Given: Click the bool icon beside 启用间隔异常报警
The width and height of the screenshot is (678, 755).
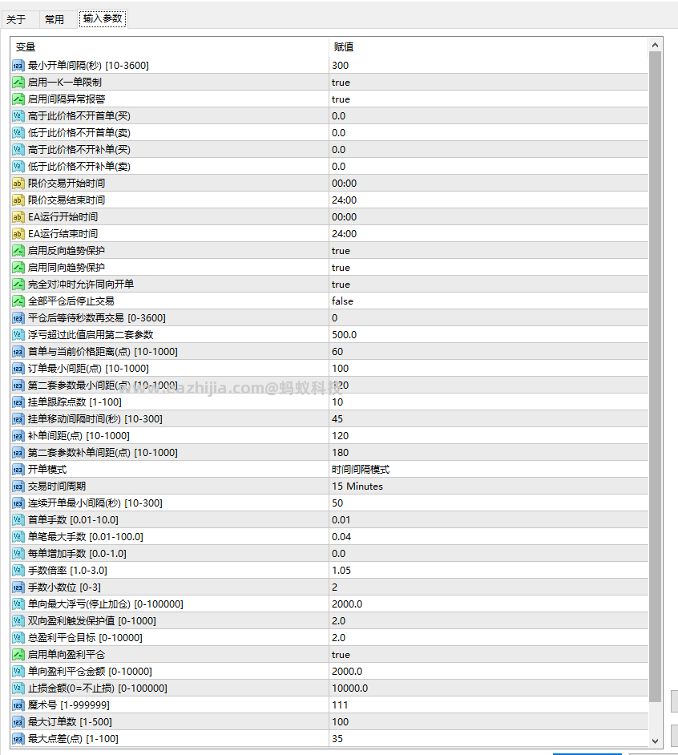Looking at the screenshot, I should click(x=18, y=99).
